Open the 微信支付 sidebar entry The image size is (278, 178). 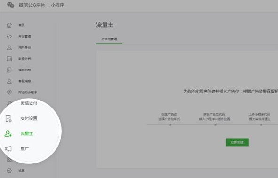click(x=29, y=103)
